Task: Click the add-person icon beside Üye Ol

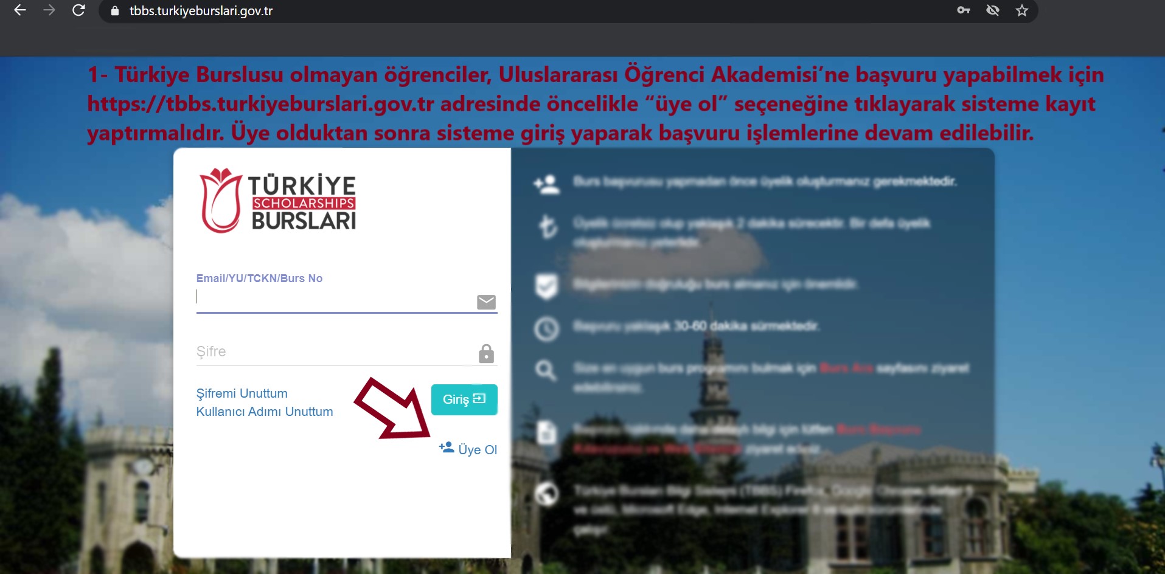Action: (447, 448)
